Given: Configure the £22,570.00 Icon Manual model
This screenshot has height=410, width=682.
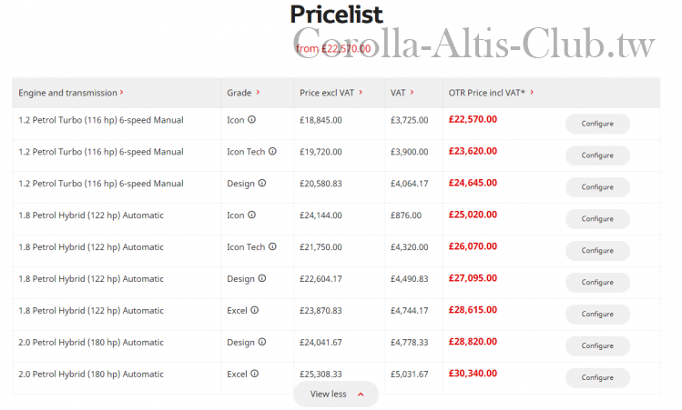Looking at the screenshot, I should (597, 124).
